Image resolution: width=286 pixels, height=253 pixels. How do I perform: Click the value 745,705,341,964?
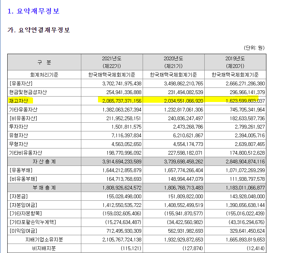[247, 110]
